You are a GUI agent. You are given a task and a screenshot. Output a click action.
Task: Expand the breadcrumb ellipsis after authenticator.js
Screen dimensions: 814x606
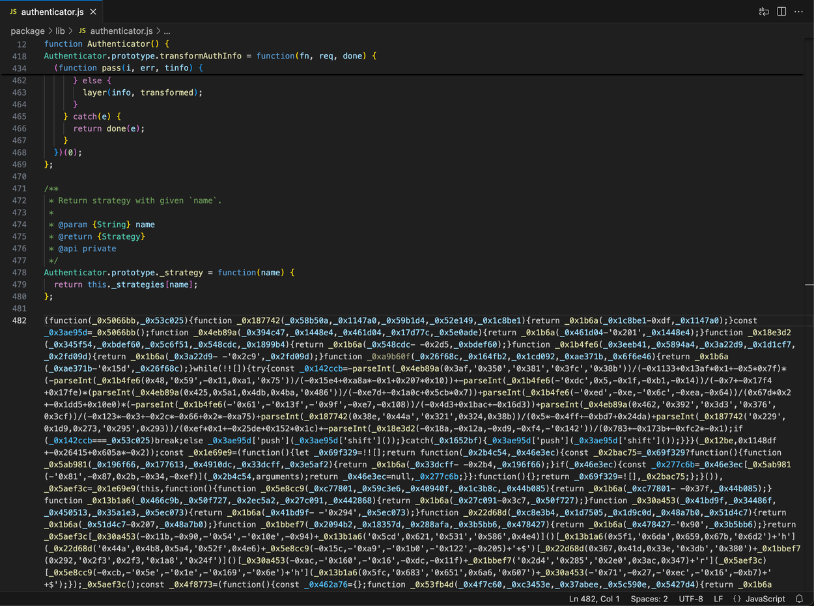pos(167,31)
